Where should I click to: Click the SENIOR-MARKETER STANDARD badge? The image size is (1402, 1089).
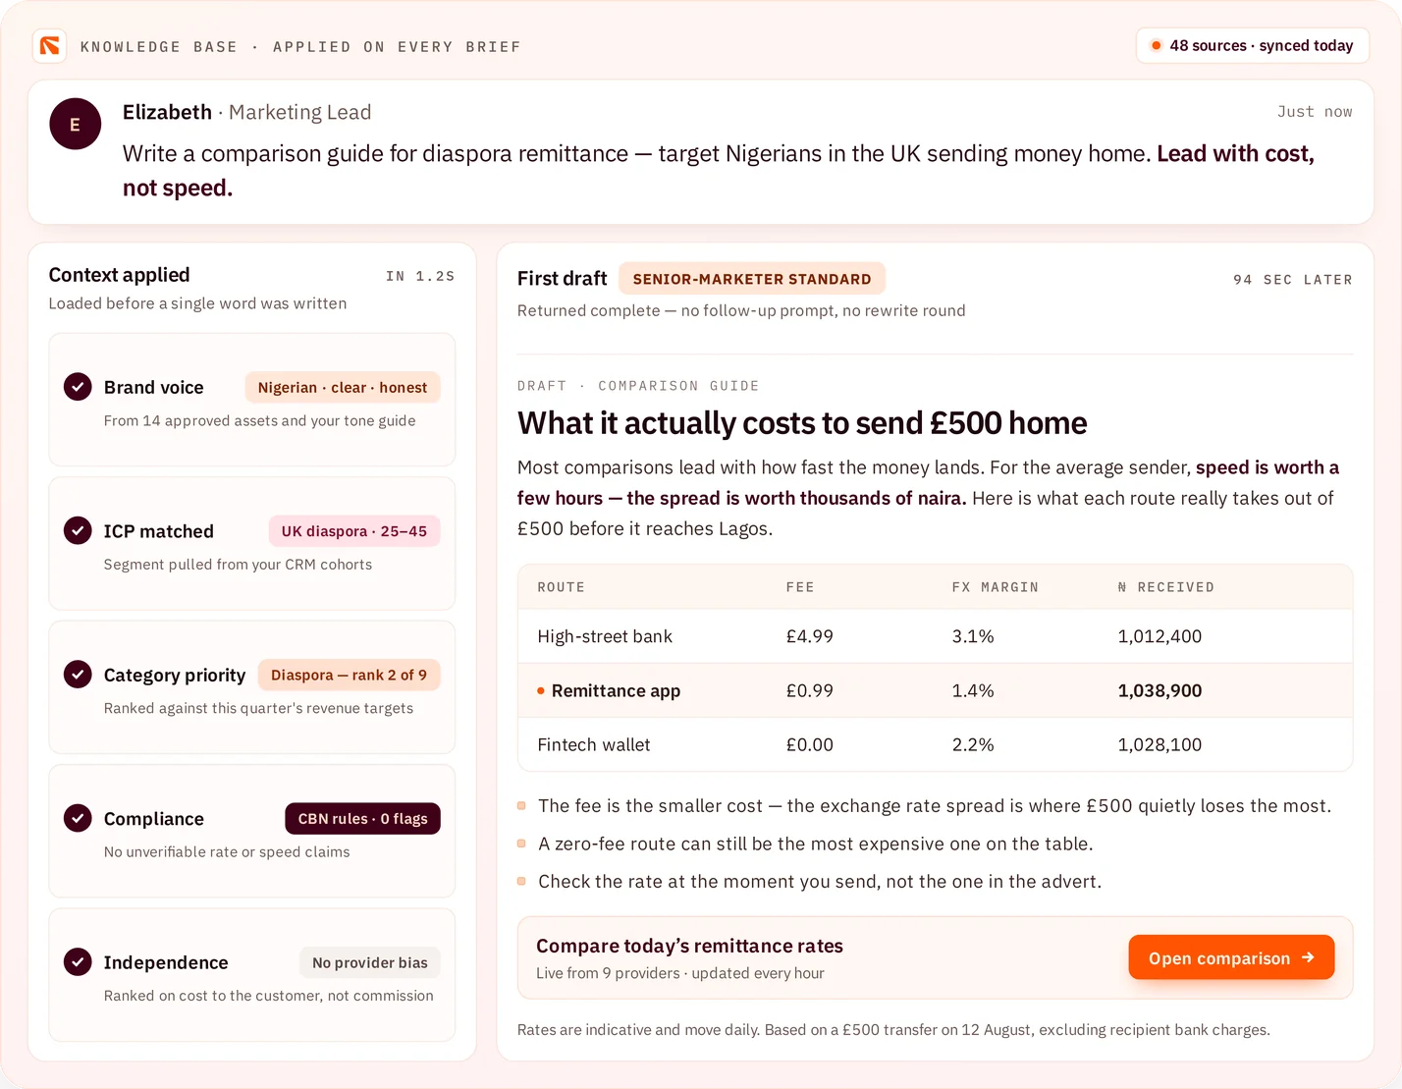752,279
